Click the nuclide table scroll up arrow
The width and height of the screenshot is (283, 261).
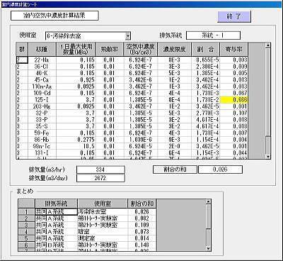tap(267, 45)
